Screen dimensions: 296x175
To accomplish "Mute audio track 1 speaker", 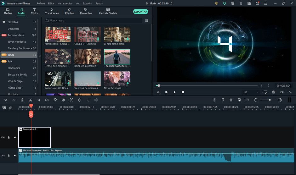I will click(x=15, y=156).
